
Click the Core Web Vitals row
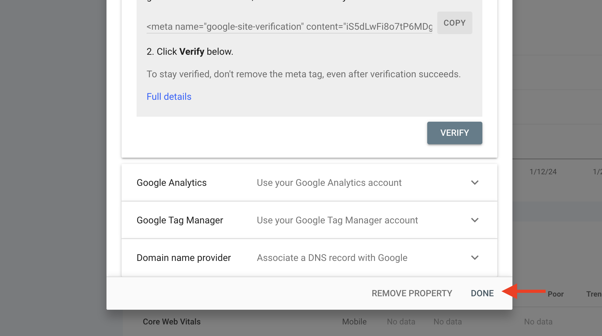coord(172,321)
